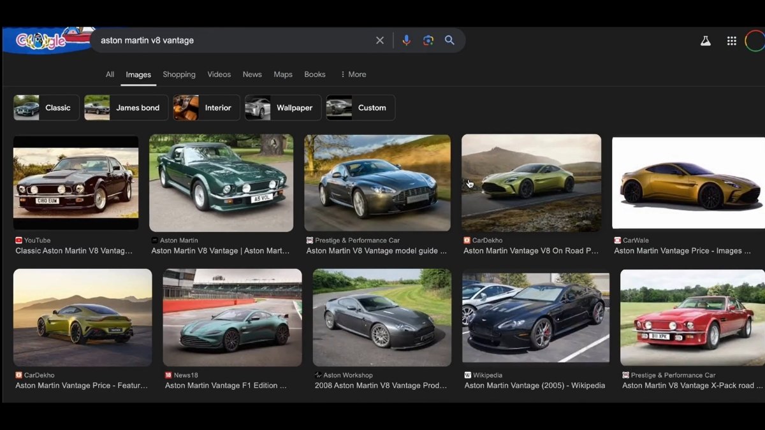The height and width of the screenshot is (430, 765).
Task: Click the magnifying glass search button
Action: tap(449, 40)
